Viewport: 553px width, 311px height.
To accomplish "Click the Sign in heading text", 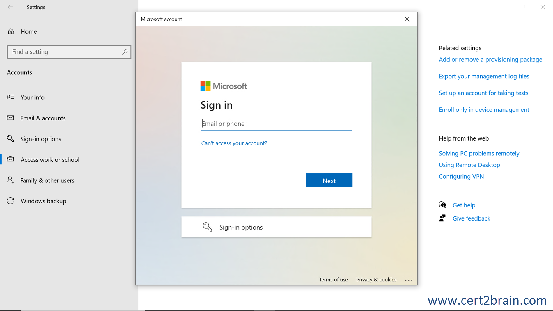I will click(216, 105).
